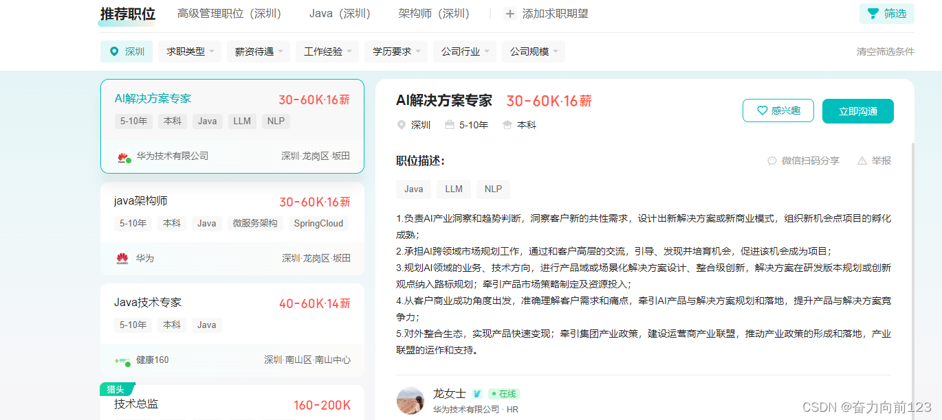Image resolution: width=942 pixels, height=420 pixels.
Task: Click 添加求职期望 link
Action: pos(547,14)
